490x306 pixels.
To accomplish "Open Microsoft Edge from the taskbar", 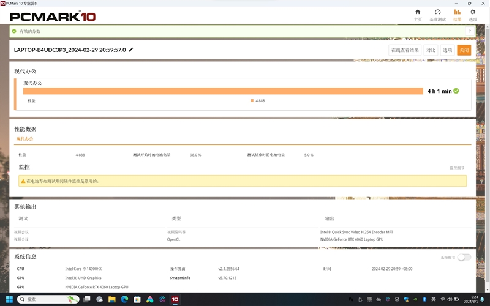I will coord(124,299).
